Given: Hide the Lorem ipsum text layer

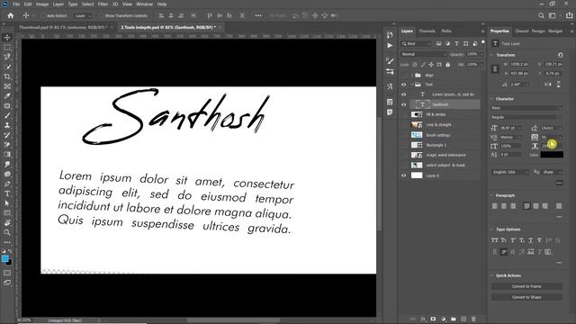Looking at the screenshot, I should (404, 94).
